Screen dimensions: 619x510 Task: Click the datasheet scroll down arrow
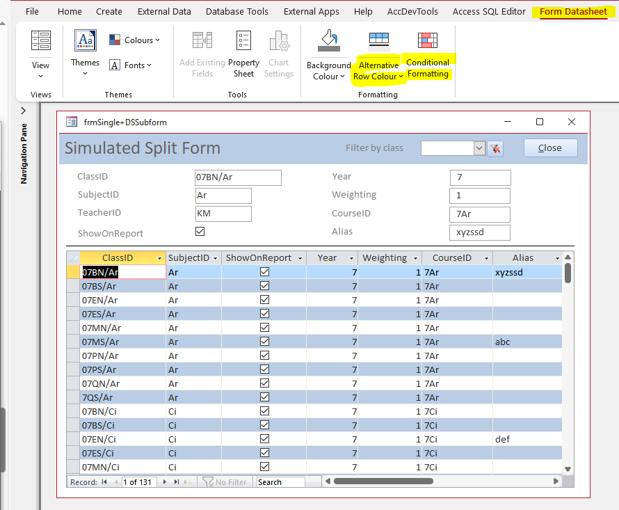568,470
